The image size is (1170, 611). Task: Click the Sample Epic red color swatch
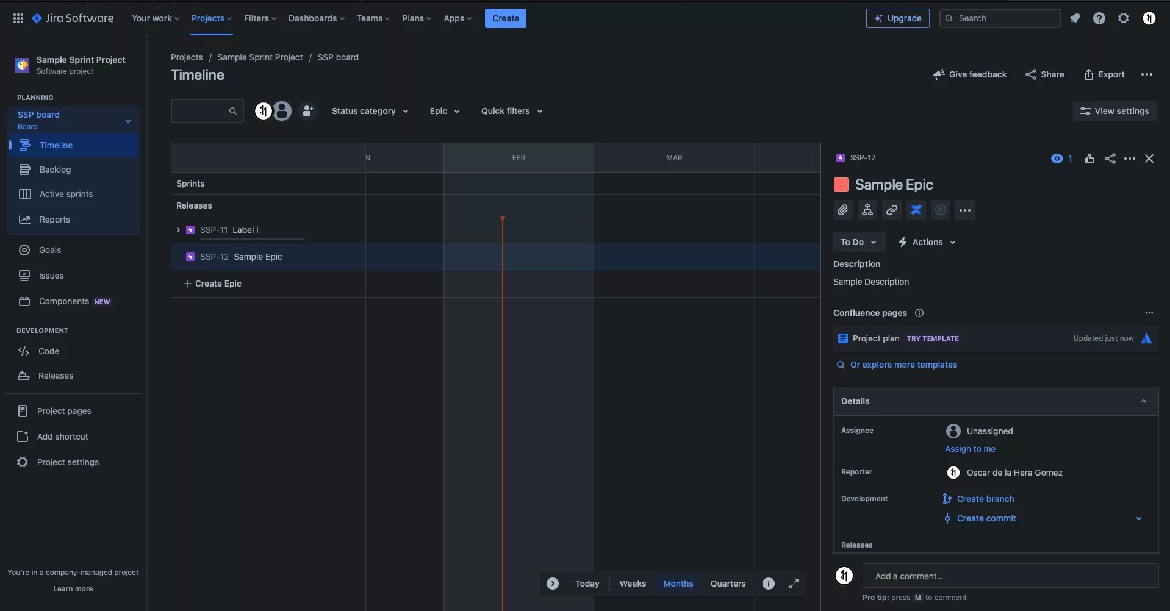841,185
